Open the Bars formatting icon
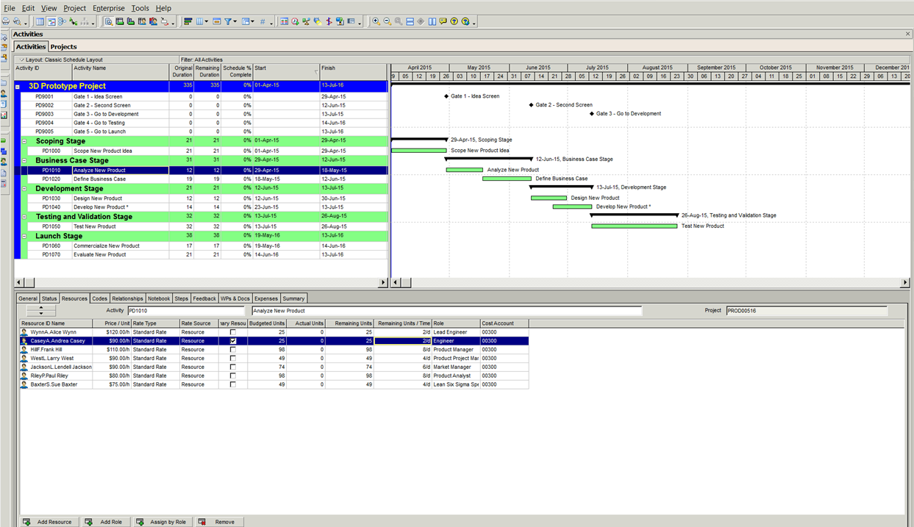Screen dimensions: 914x527 coord(188,21)
